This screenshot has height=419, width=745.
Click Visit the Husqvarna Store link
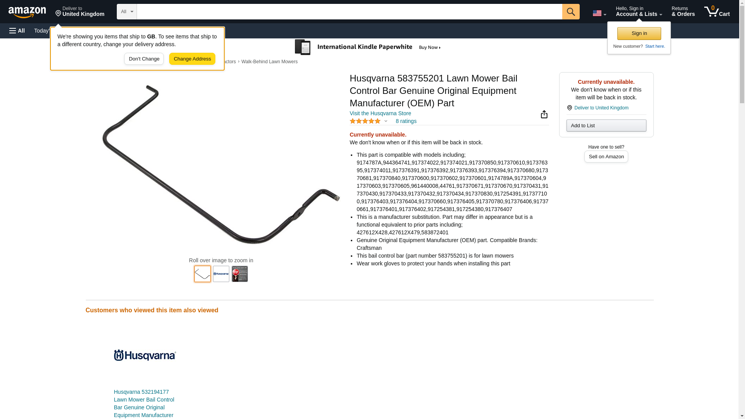[x=380, y=113]
